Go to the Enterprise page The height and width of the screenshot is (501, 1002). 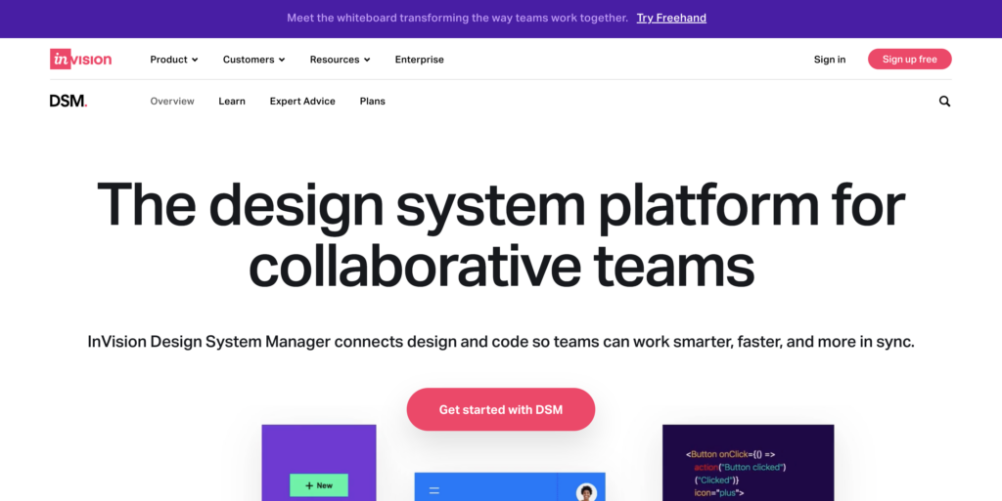[x=419, y=60]
